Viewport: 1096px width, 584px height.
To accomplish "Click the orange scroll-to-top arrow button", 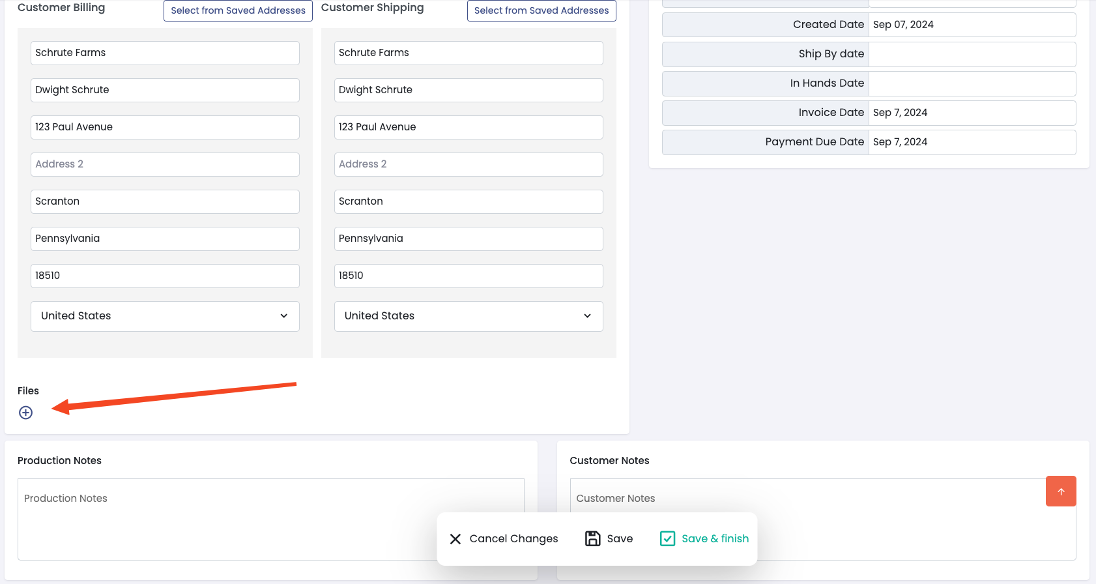I will 1061,491.
